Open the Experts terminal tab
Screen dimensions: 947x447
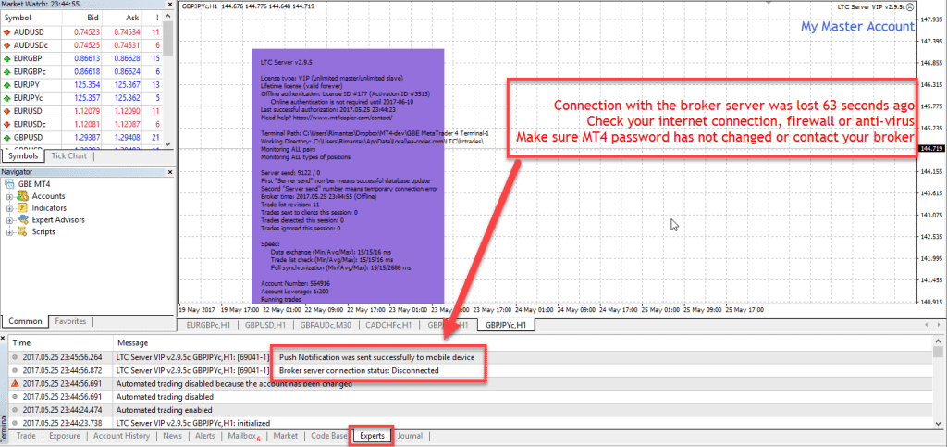[372, 436]
